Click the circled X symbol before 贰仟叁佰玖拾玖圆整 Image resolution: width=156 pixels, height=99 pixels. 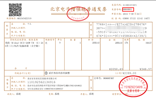click(46, 73)
